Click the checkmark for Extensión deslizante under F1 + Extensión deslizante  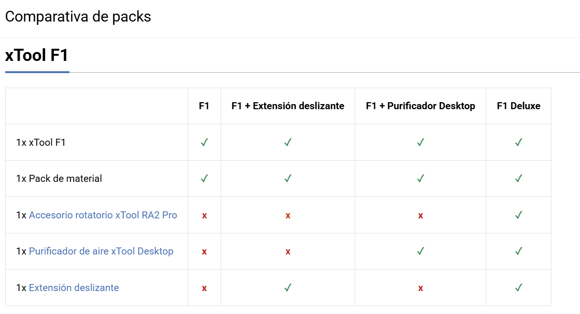point(288,288)
